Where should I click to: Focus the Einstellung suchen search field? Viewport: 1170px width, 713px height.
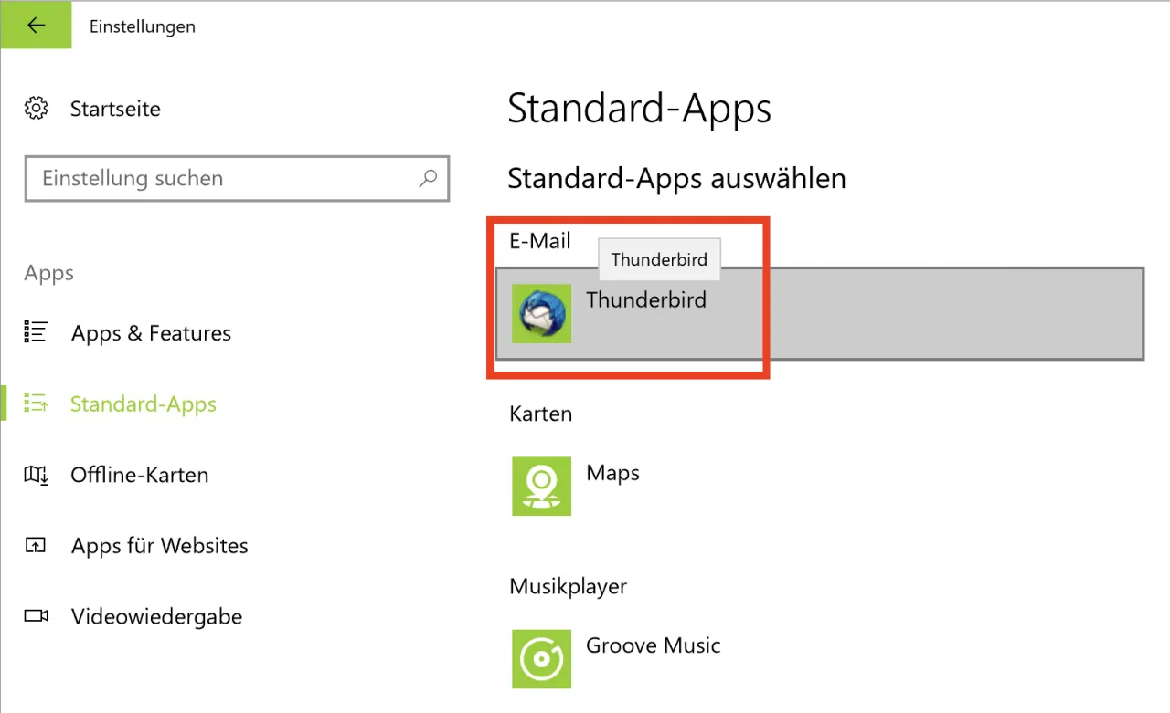pos(237,178)
